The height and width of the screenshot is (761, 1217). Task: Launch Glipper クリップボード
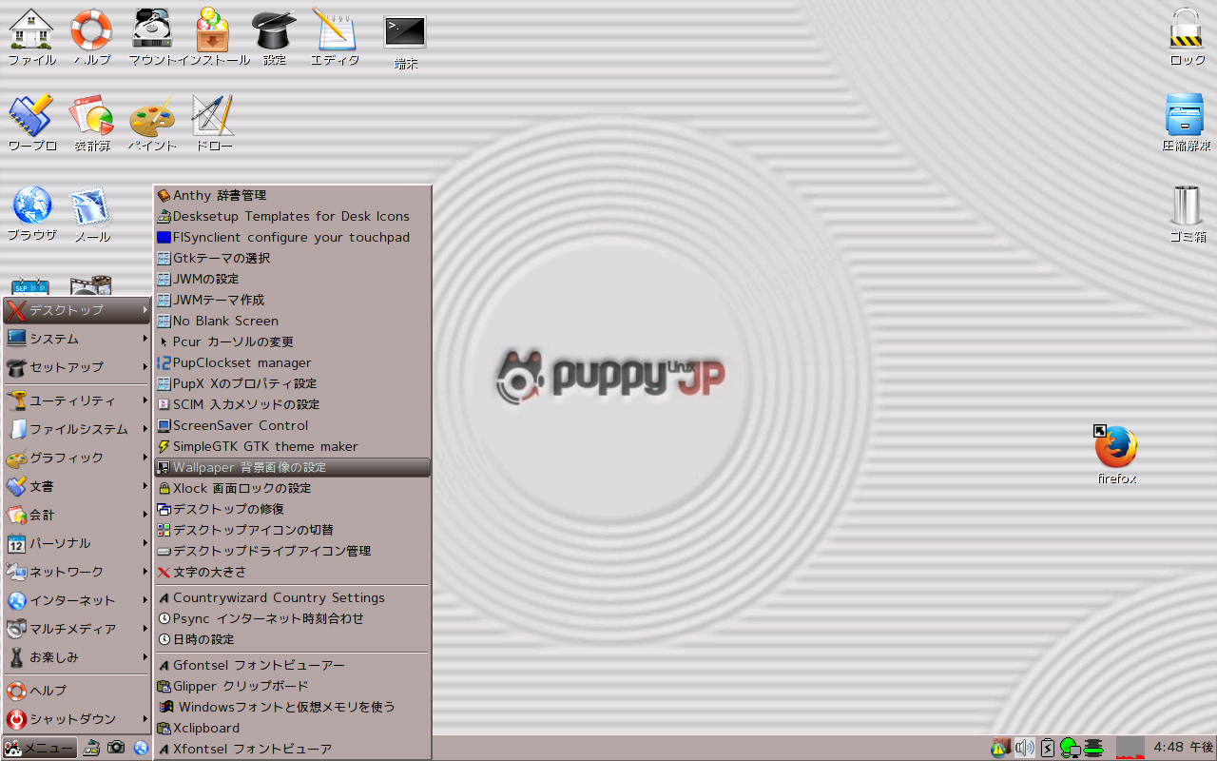pos(293,686)
